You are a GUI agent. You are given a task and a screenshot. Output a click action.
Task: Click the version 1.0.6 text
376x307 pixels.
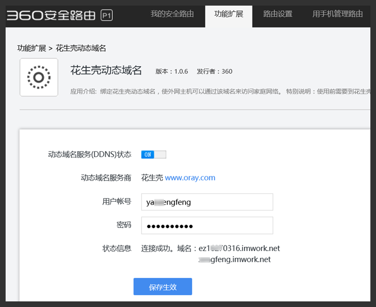172,71
